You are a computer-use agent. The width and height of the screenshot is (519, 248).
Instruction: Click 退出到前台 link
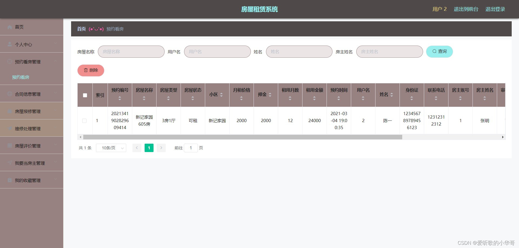466,9
